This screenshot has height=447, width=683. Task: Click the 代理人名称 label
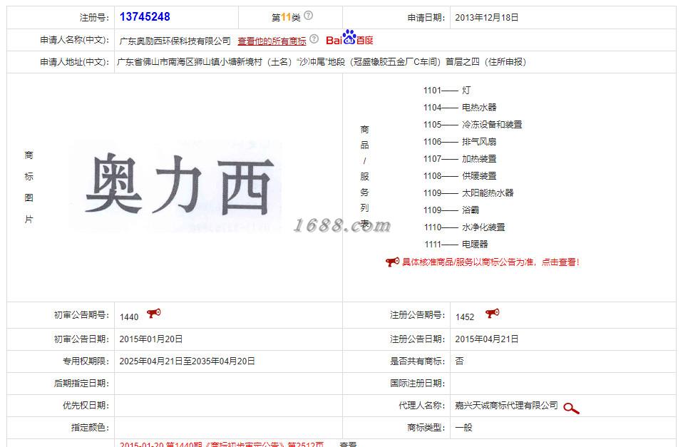[x=421, y=406]
